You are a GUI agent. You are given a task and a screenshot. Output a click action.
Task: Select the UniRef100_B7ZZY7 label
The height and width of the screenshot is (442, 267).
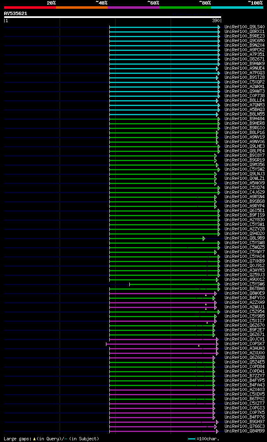245,376
